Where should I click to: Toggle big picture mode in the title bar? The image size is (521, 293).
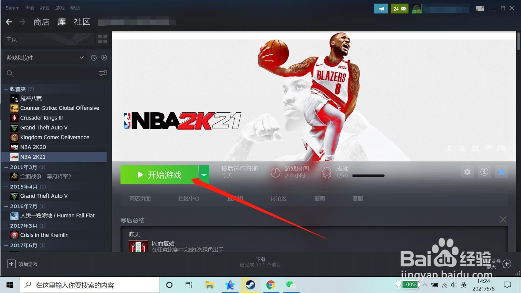point(480,8)
